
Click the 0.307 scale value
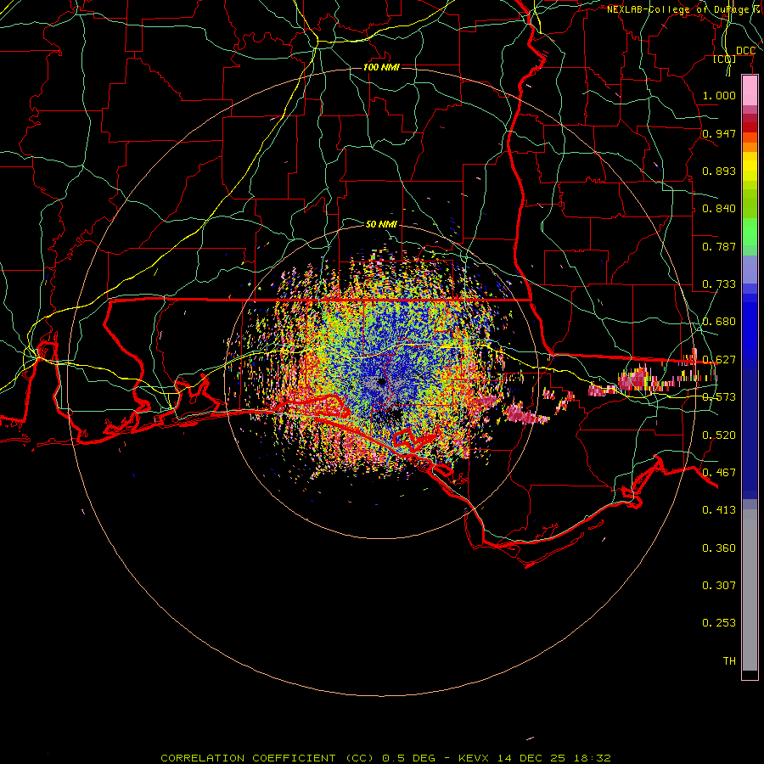tap(719, 586)
